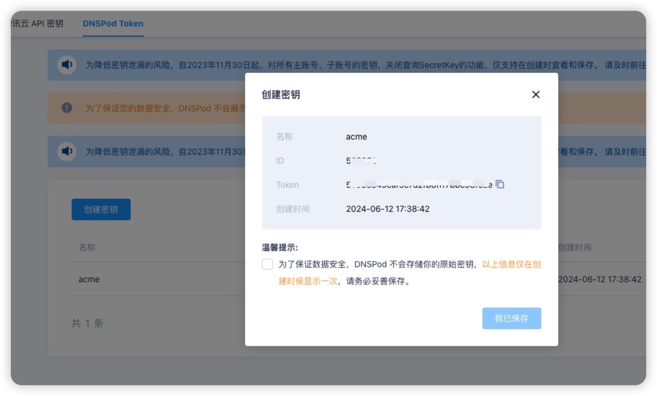Click the acme name value in dialog
The height and width of the screenshot is (396, 657).
(356, 137)
